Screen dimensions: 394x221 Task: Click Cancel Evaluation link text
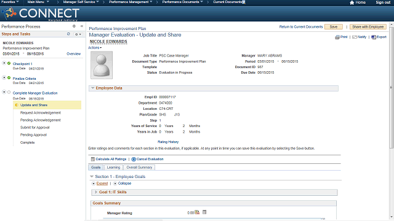[150, 159]
